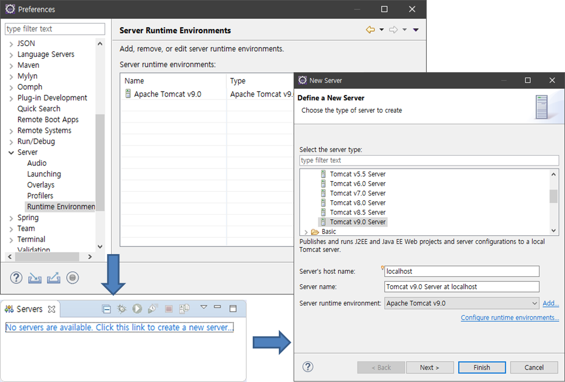Viewport: 565px width, 382px height.
Task: Collapse the Server preferences node
Action: coord(11,153)
